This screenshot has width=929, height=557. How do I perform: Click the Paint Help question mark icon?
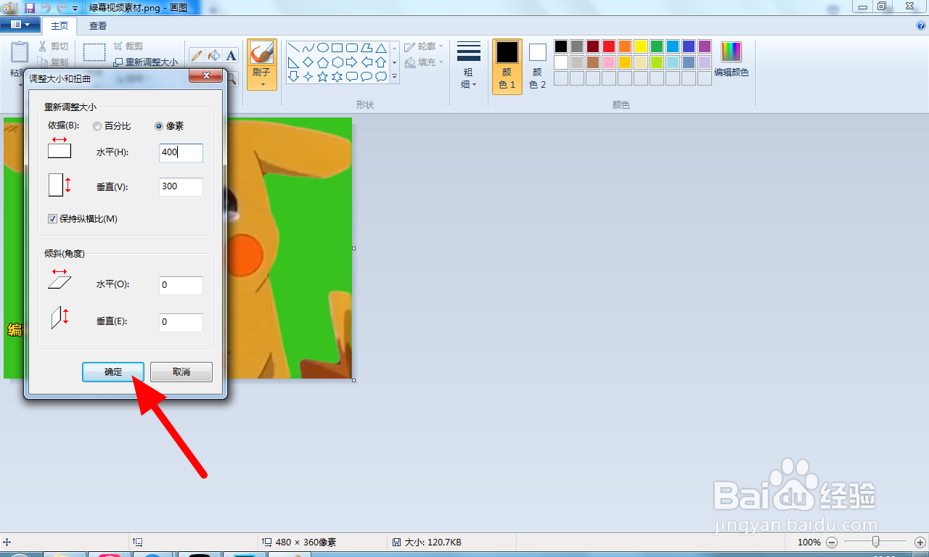click(921, 25)
